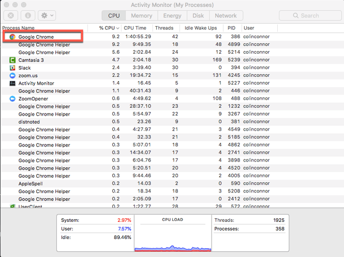The width and height of the screenshot is (344, 257).
Task: Click CPU Time value 1:40:55.29
Action: pos(138,37)
